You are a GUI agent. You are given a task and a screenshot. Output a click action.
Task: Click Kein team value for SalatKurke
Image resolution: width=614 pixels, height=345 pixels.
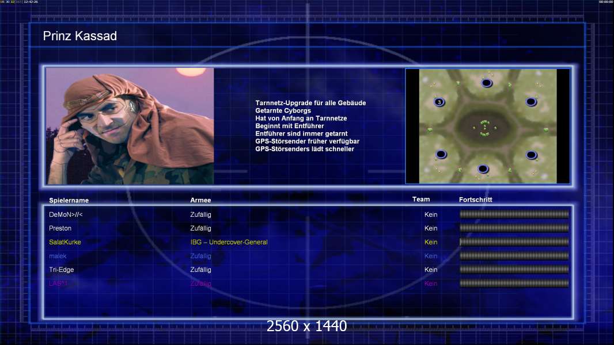[x=431, y=242]
